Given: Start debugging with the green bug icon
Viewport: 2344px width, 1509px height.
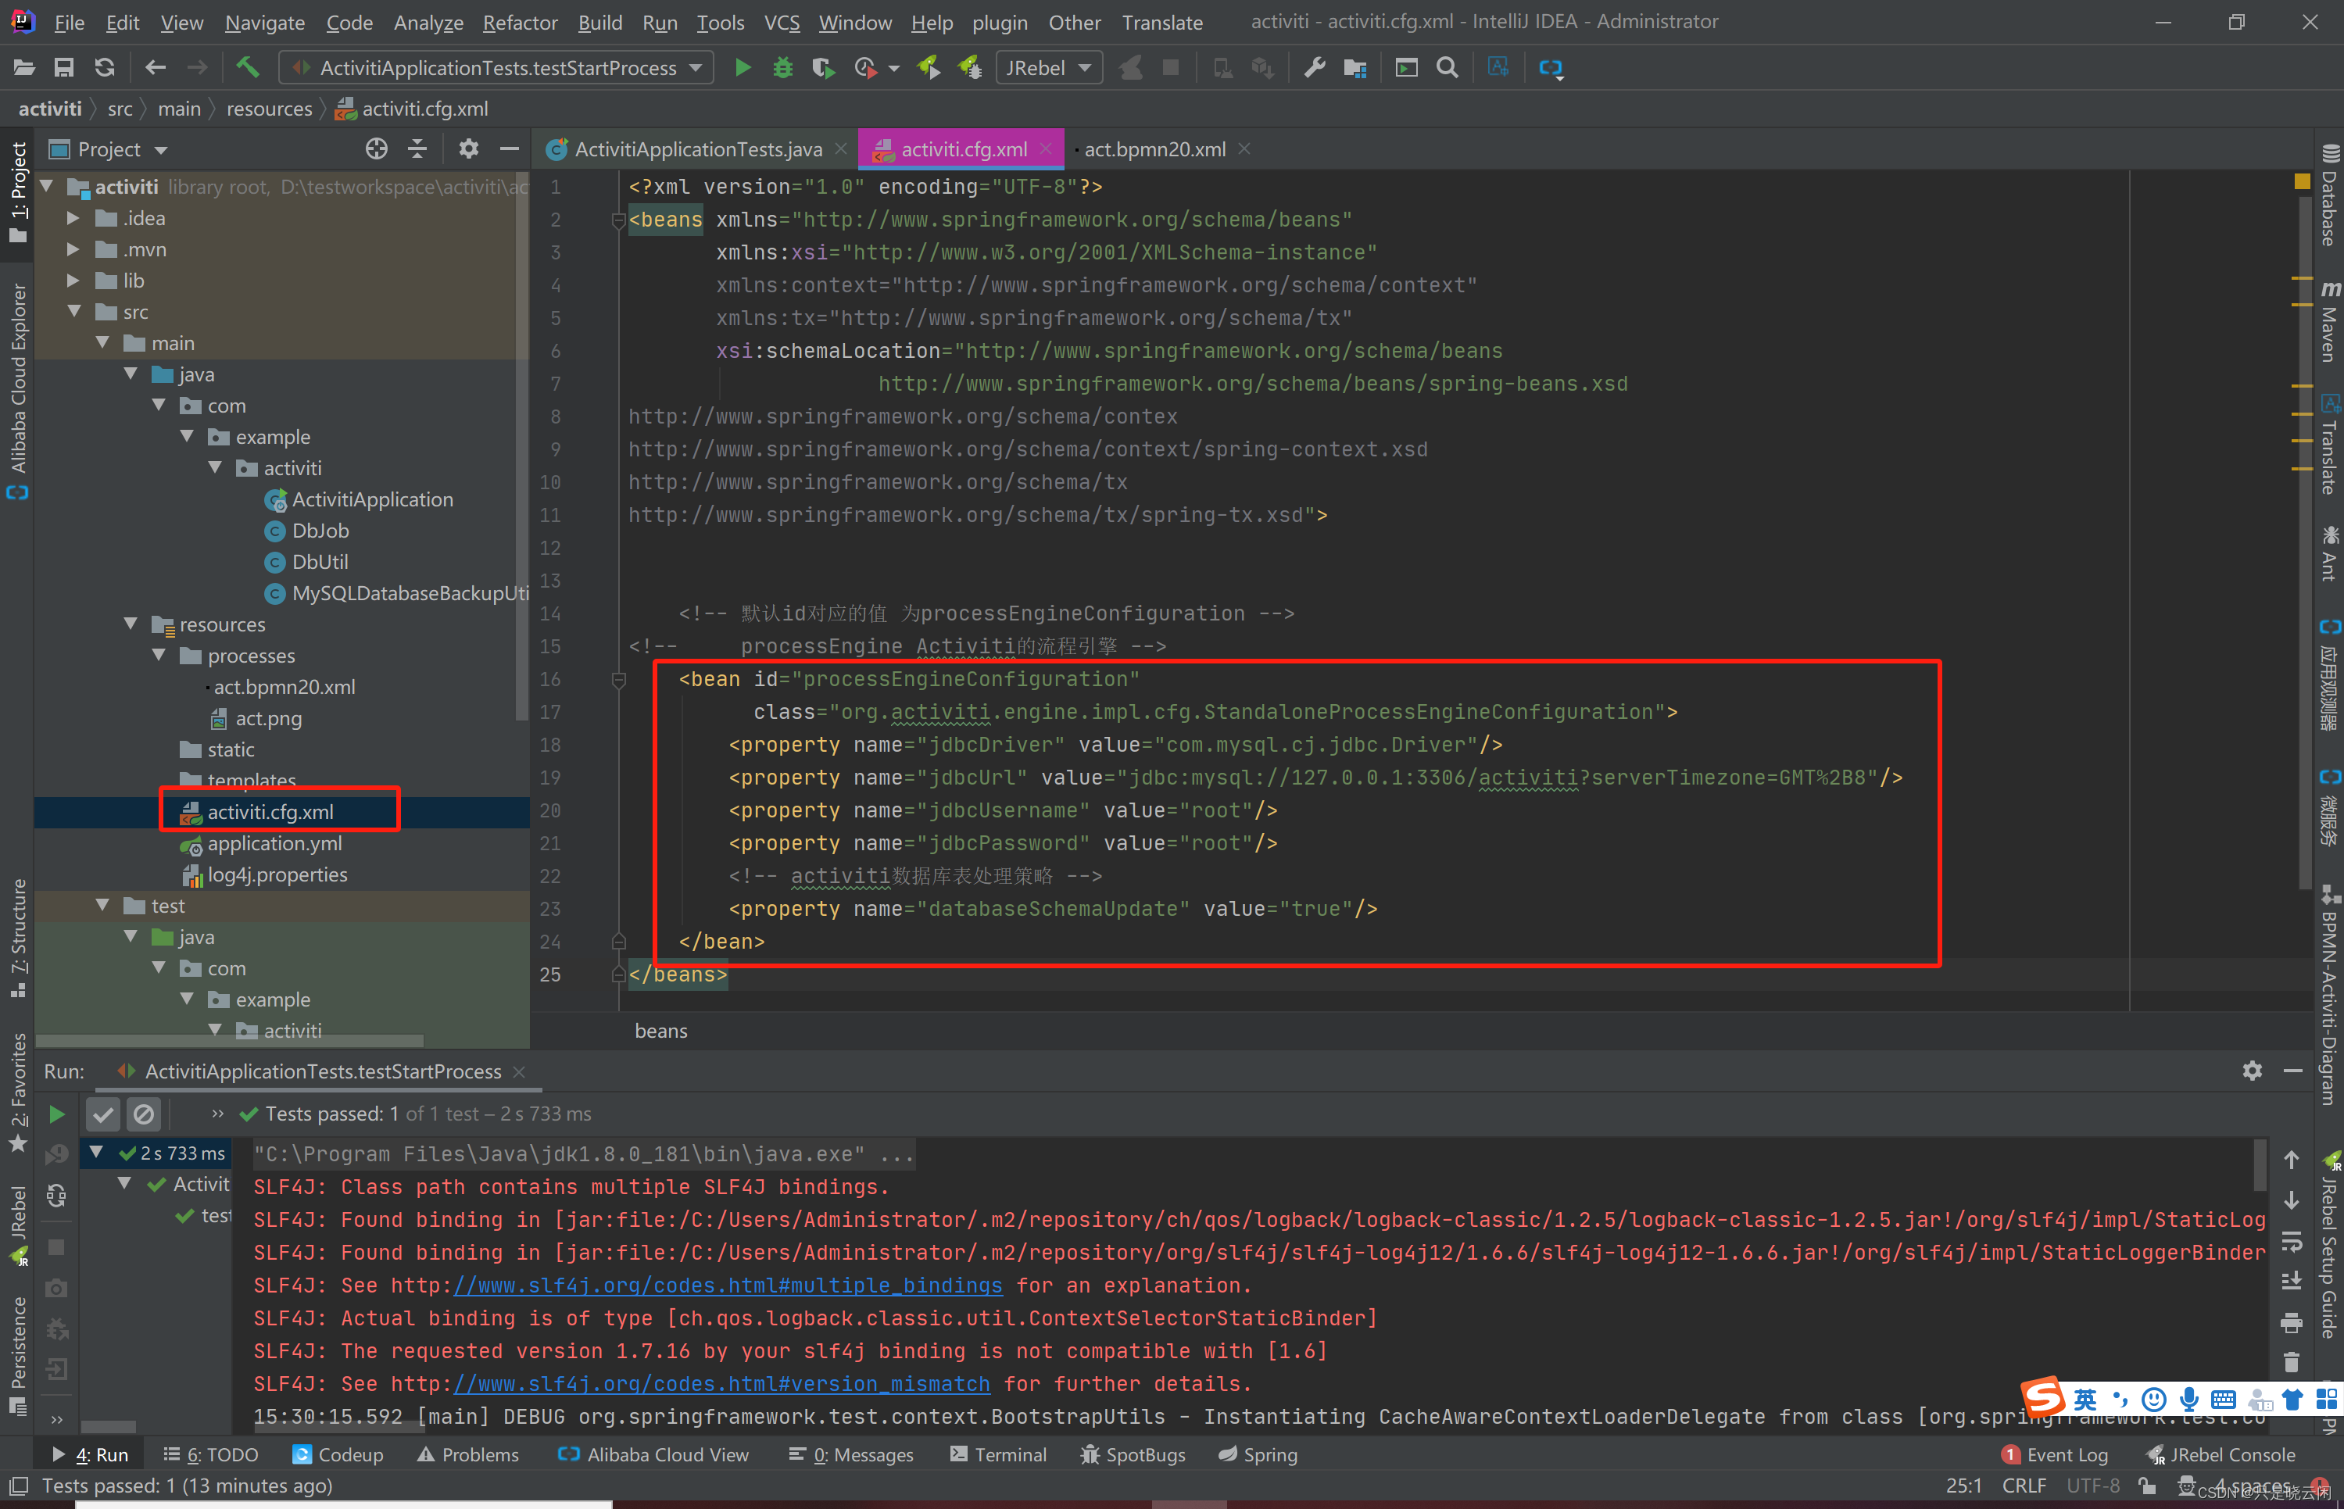Looking at the screenshot, I should [x=783, y=68].
